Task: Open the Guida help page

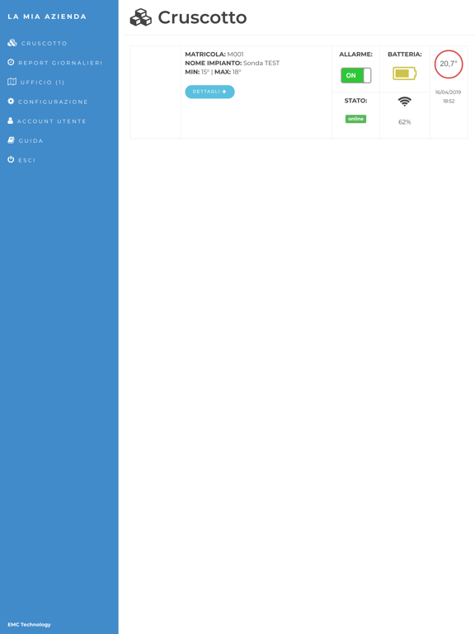Action: pos(26,140)
